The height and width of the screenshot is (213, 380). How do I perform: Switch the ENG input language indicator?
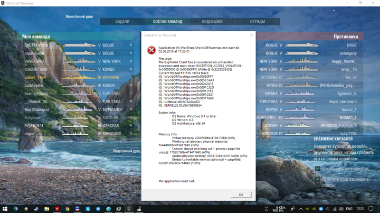pos(349,209)
